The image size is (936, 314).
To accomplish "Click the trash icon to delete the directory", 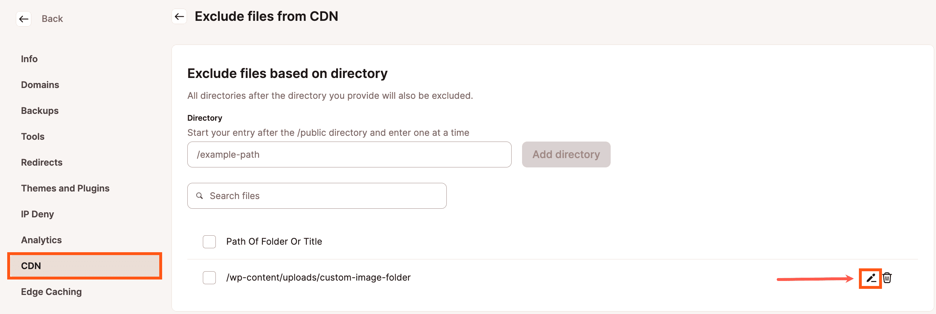I will 887,278.
